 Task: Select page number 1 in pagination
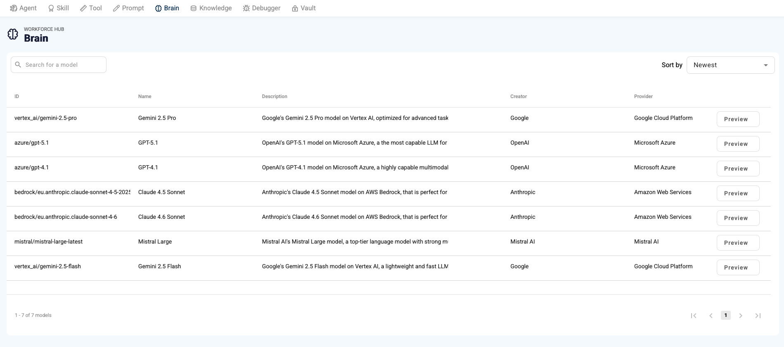point(726,315)
